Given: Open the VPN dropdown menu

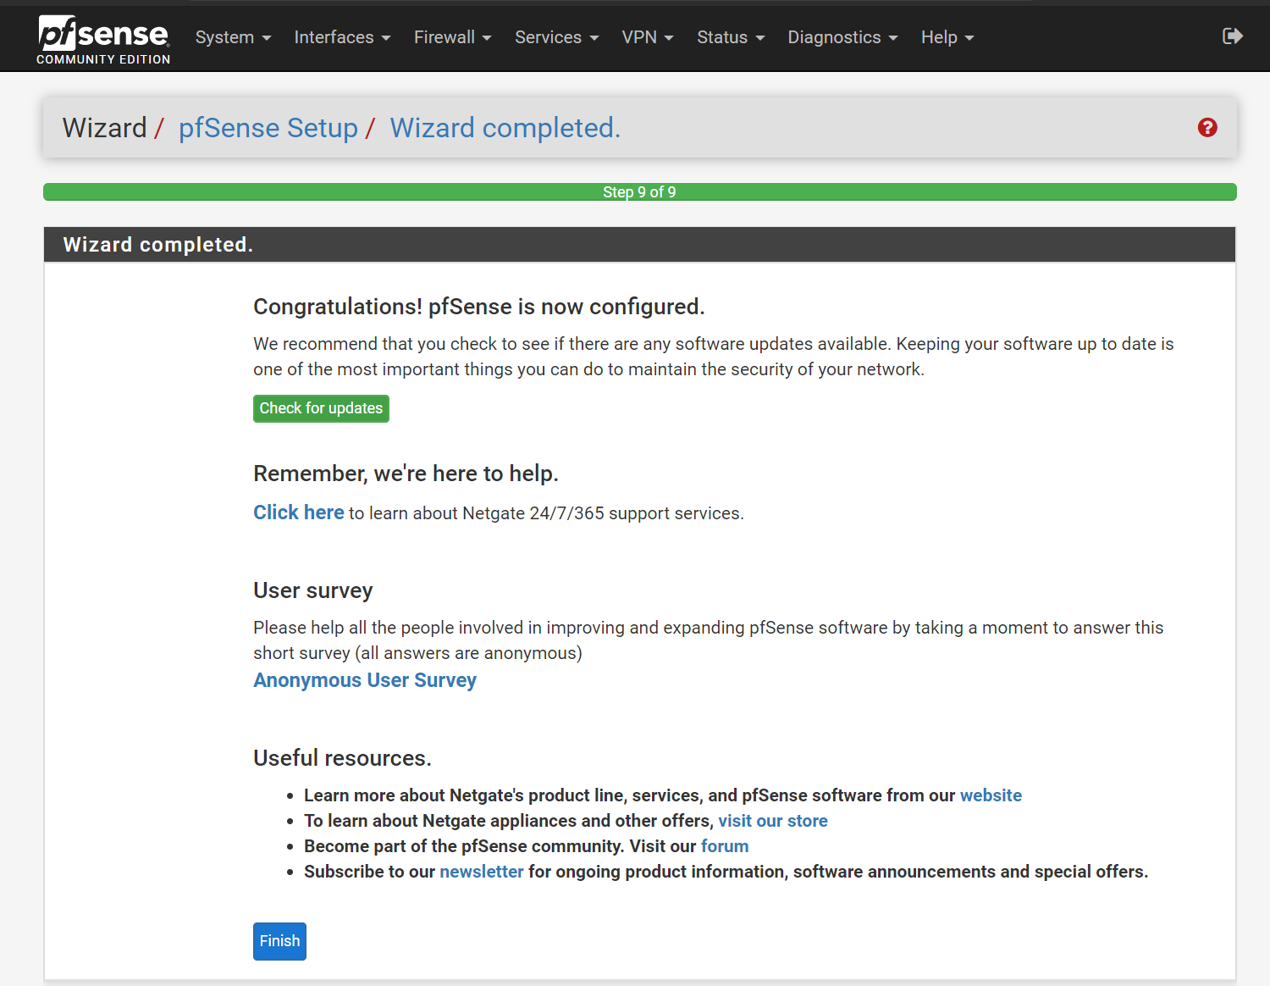Looking at the screenshot, I should 647,37.
